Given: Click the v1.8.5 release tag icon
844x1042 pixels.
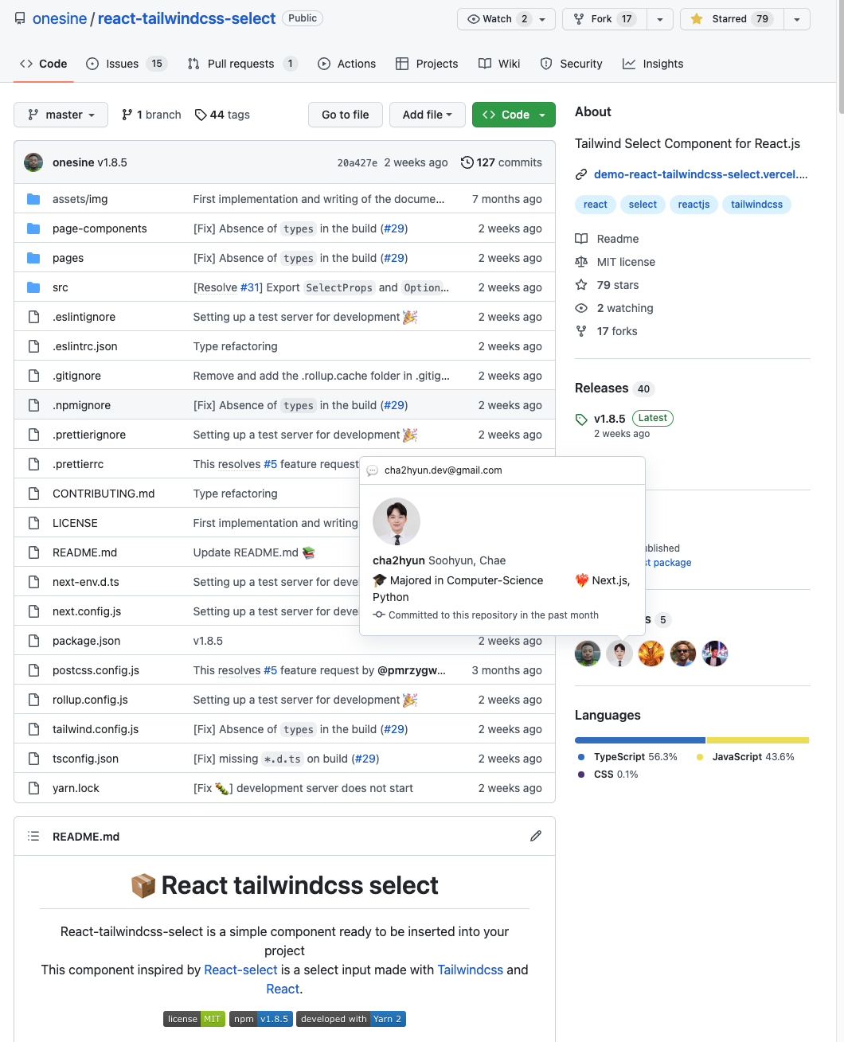Looking at the screenshot, I should tap(581, 419).
